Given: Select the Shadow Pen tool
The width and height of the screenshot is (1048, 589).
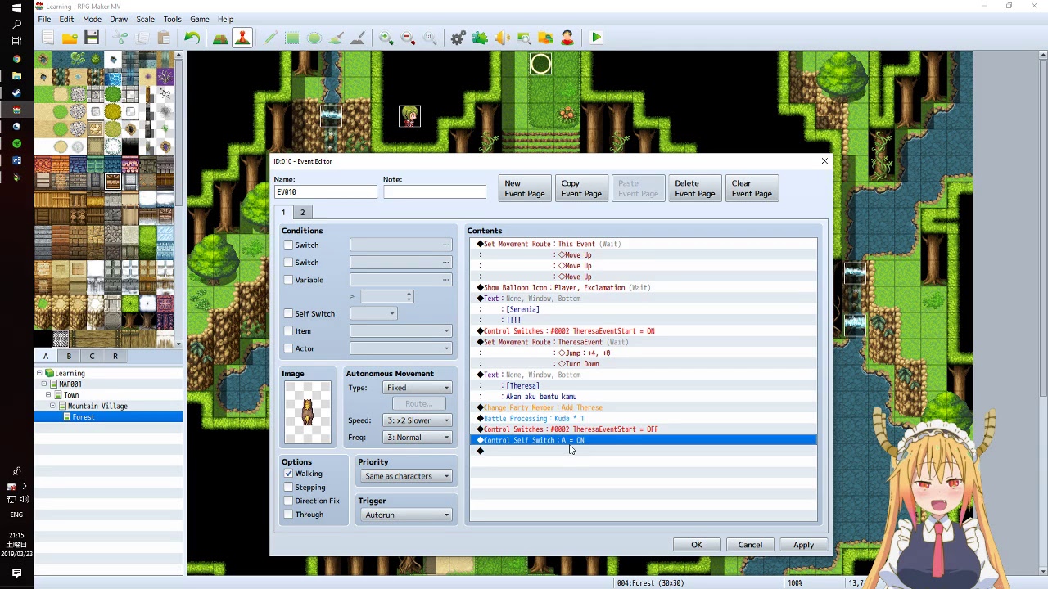Looking at the screenshot, I should click(x=358, y=38).
